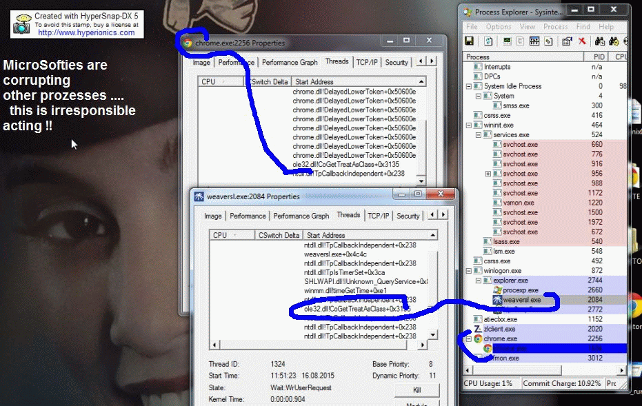
Task: Open the File menu in Process Explorer
Action: tap(472, 27)
